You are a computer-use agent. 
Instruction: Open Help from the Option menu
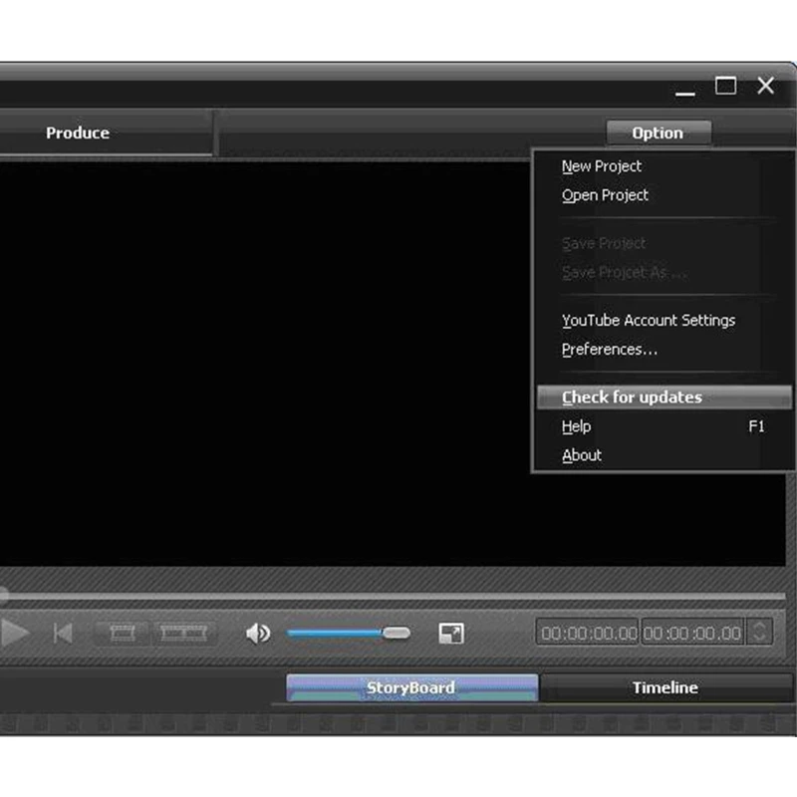tap(664, 426)
